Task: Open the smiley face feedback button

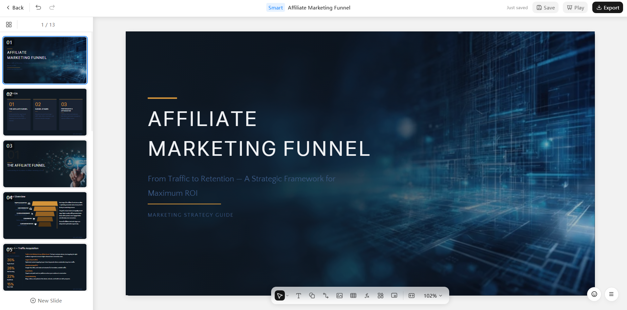Action: [594, 294]
